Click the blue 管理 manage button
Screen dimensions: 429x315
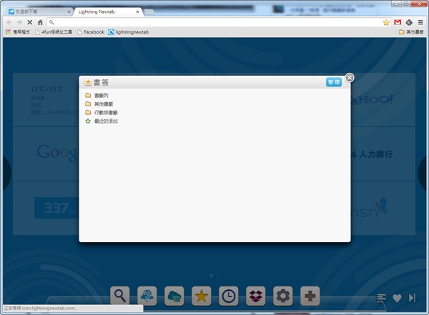point(334,82)
